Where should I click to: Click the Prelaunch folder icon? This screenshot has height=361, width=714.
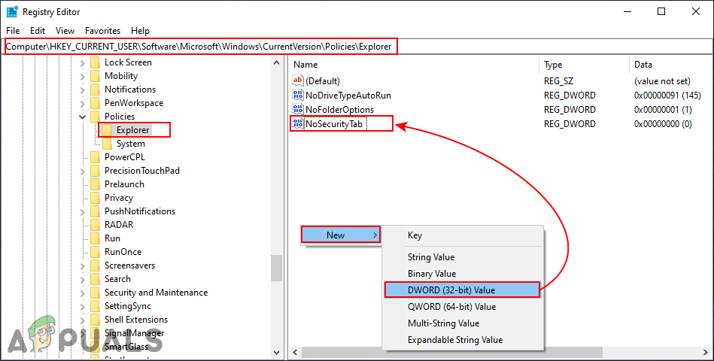(x=95, y=184)
